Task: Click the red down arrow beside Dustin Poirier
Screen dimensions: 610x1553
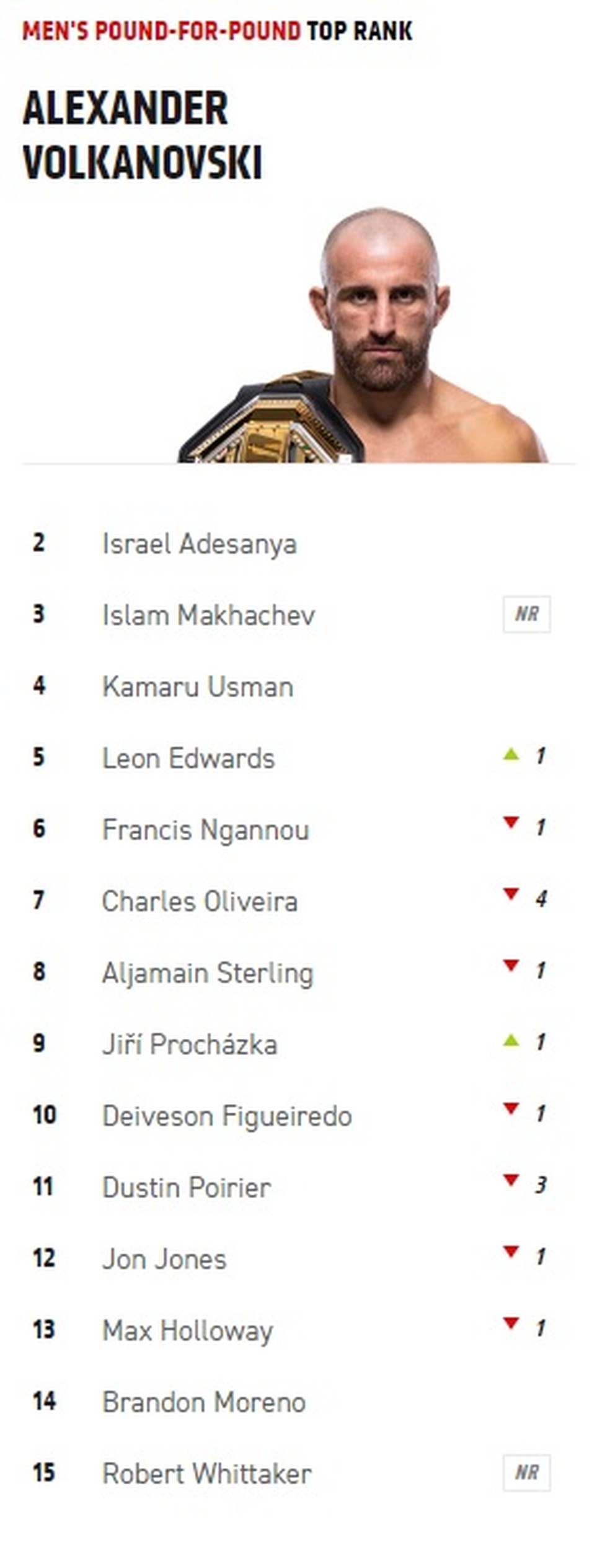Action: (511, 1180)
